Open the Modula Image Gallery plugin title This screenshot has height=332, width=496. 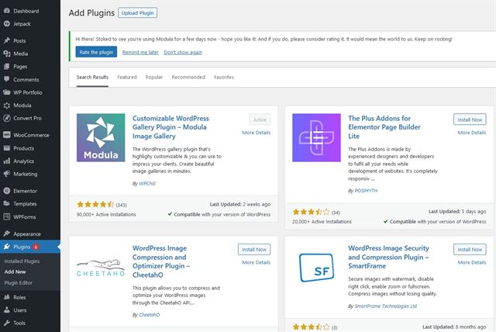[x=170, y=127]
